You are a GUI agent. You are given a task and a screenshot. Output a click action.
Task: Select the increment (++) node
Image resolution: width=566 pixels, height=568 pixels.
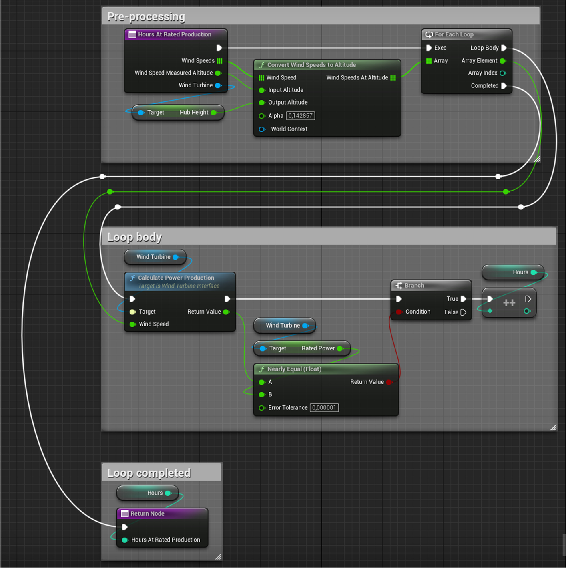(509, 303)
